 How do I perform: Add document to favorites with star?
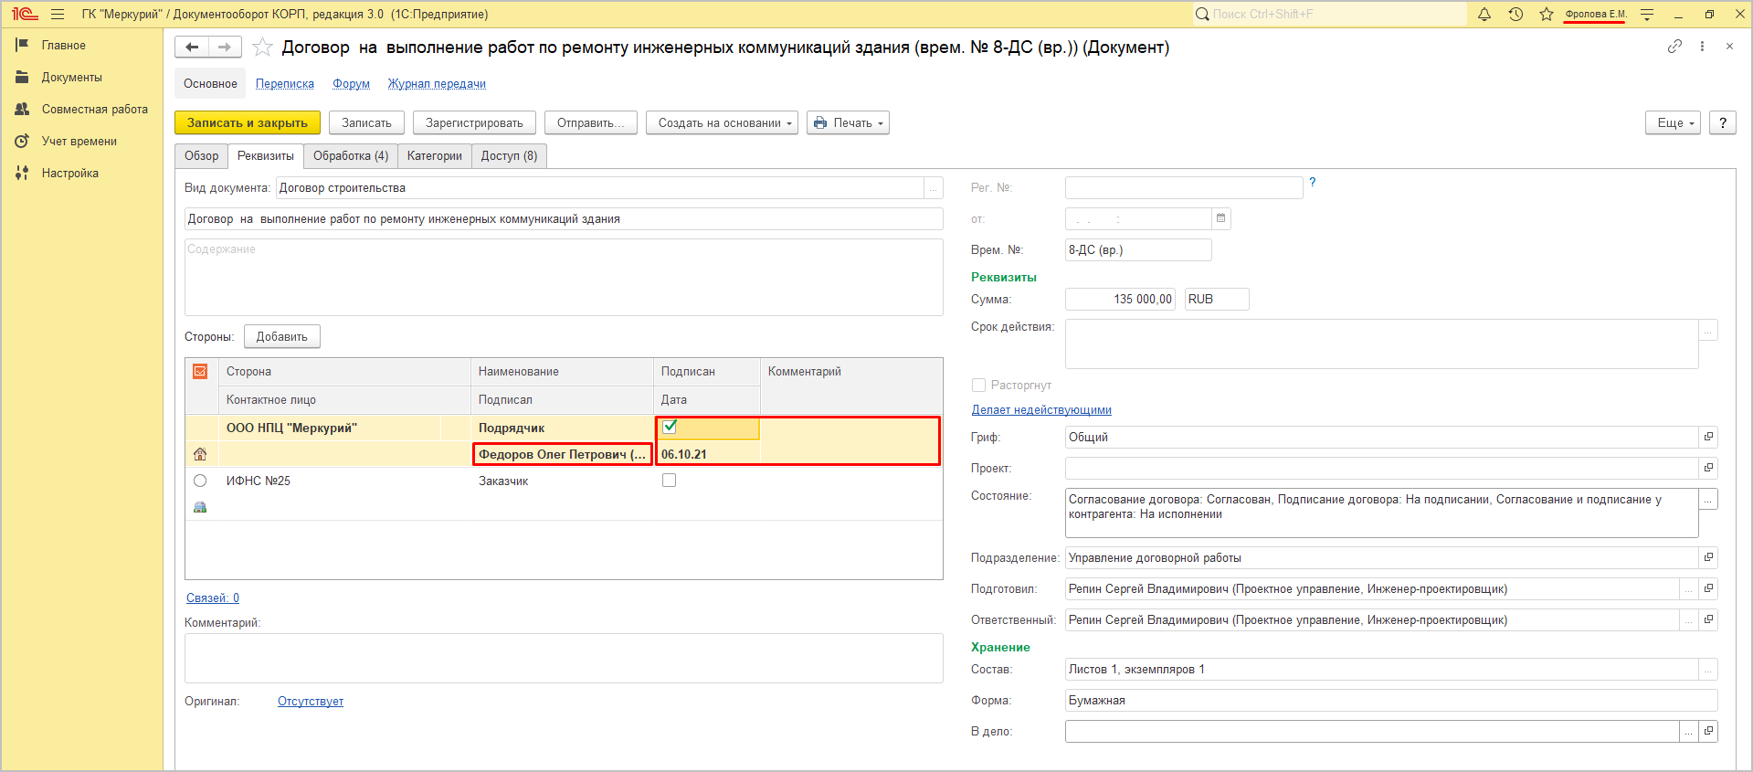(262, 48)
